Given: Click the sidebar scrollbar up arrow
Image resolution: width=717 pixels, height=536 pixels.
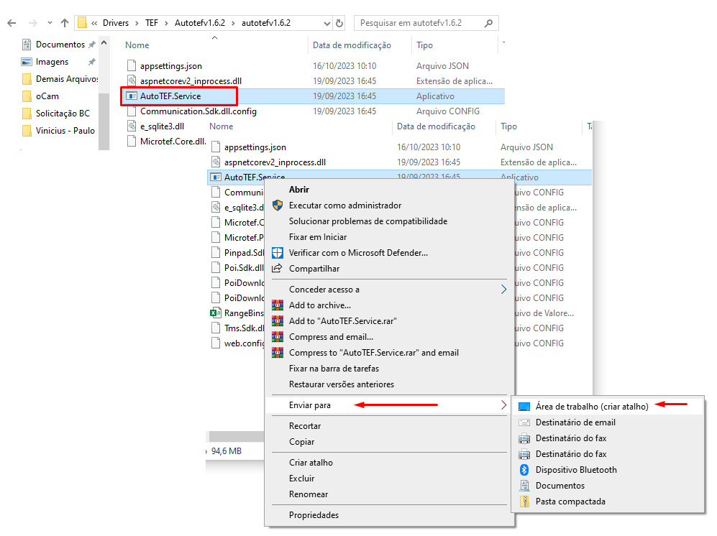Looking at the screenshot, I should coord(104,43).
